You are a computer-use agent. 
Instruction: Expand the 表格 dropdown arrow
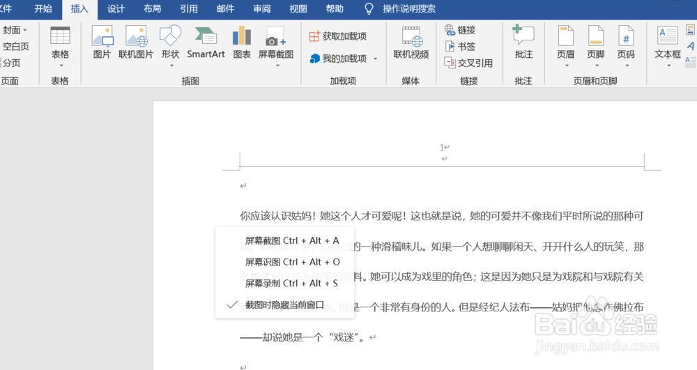tap(61, 65)
